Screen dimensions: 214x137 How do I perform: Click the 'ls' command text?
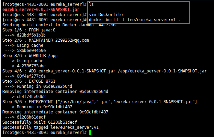click(91, 4)
